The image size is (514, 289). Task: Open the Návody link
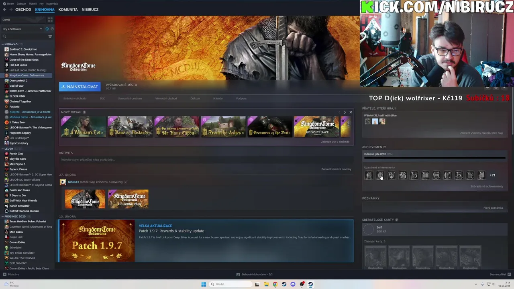[218, 98]
